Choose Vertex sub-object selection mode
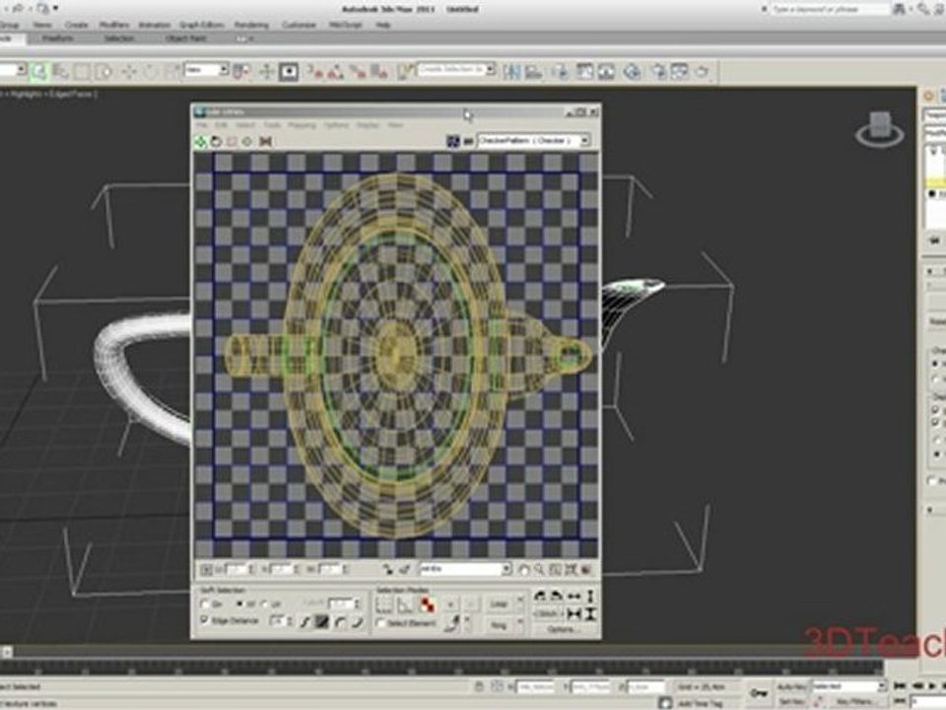This screenshot has width=946, height=710. 384,604
